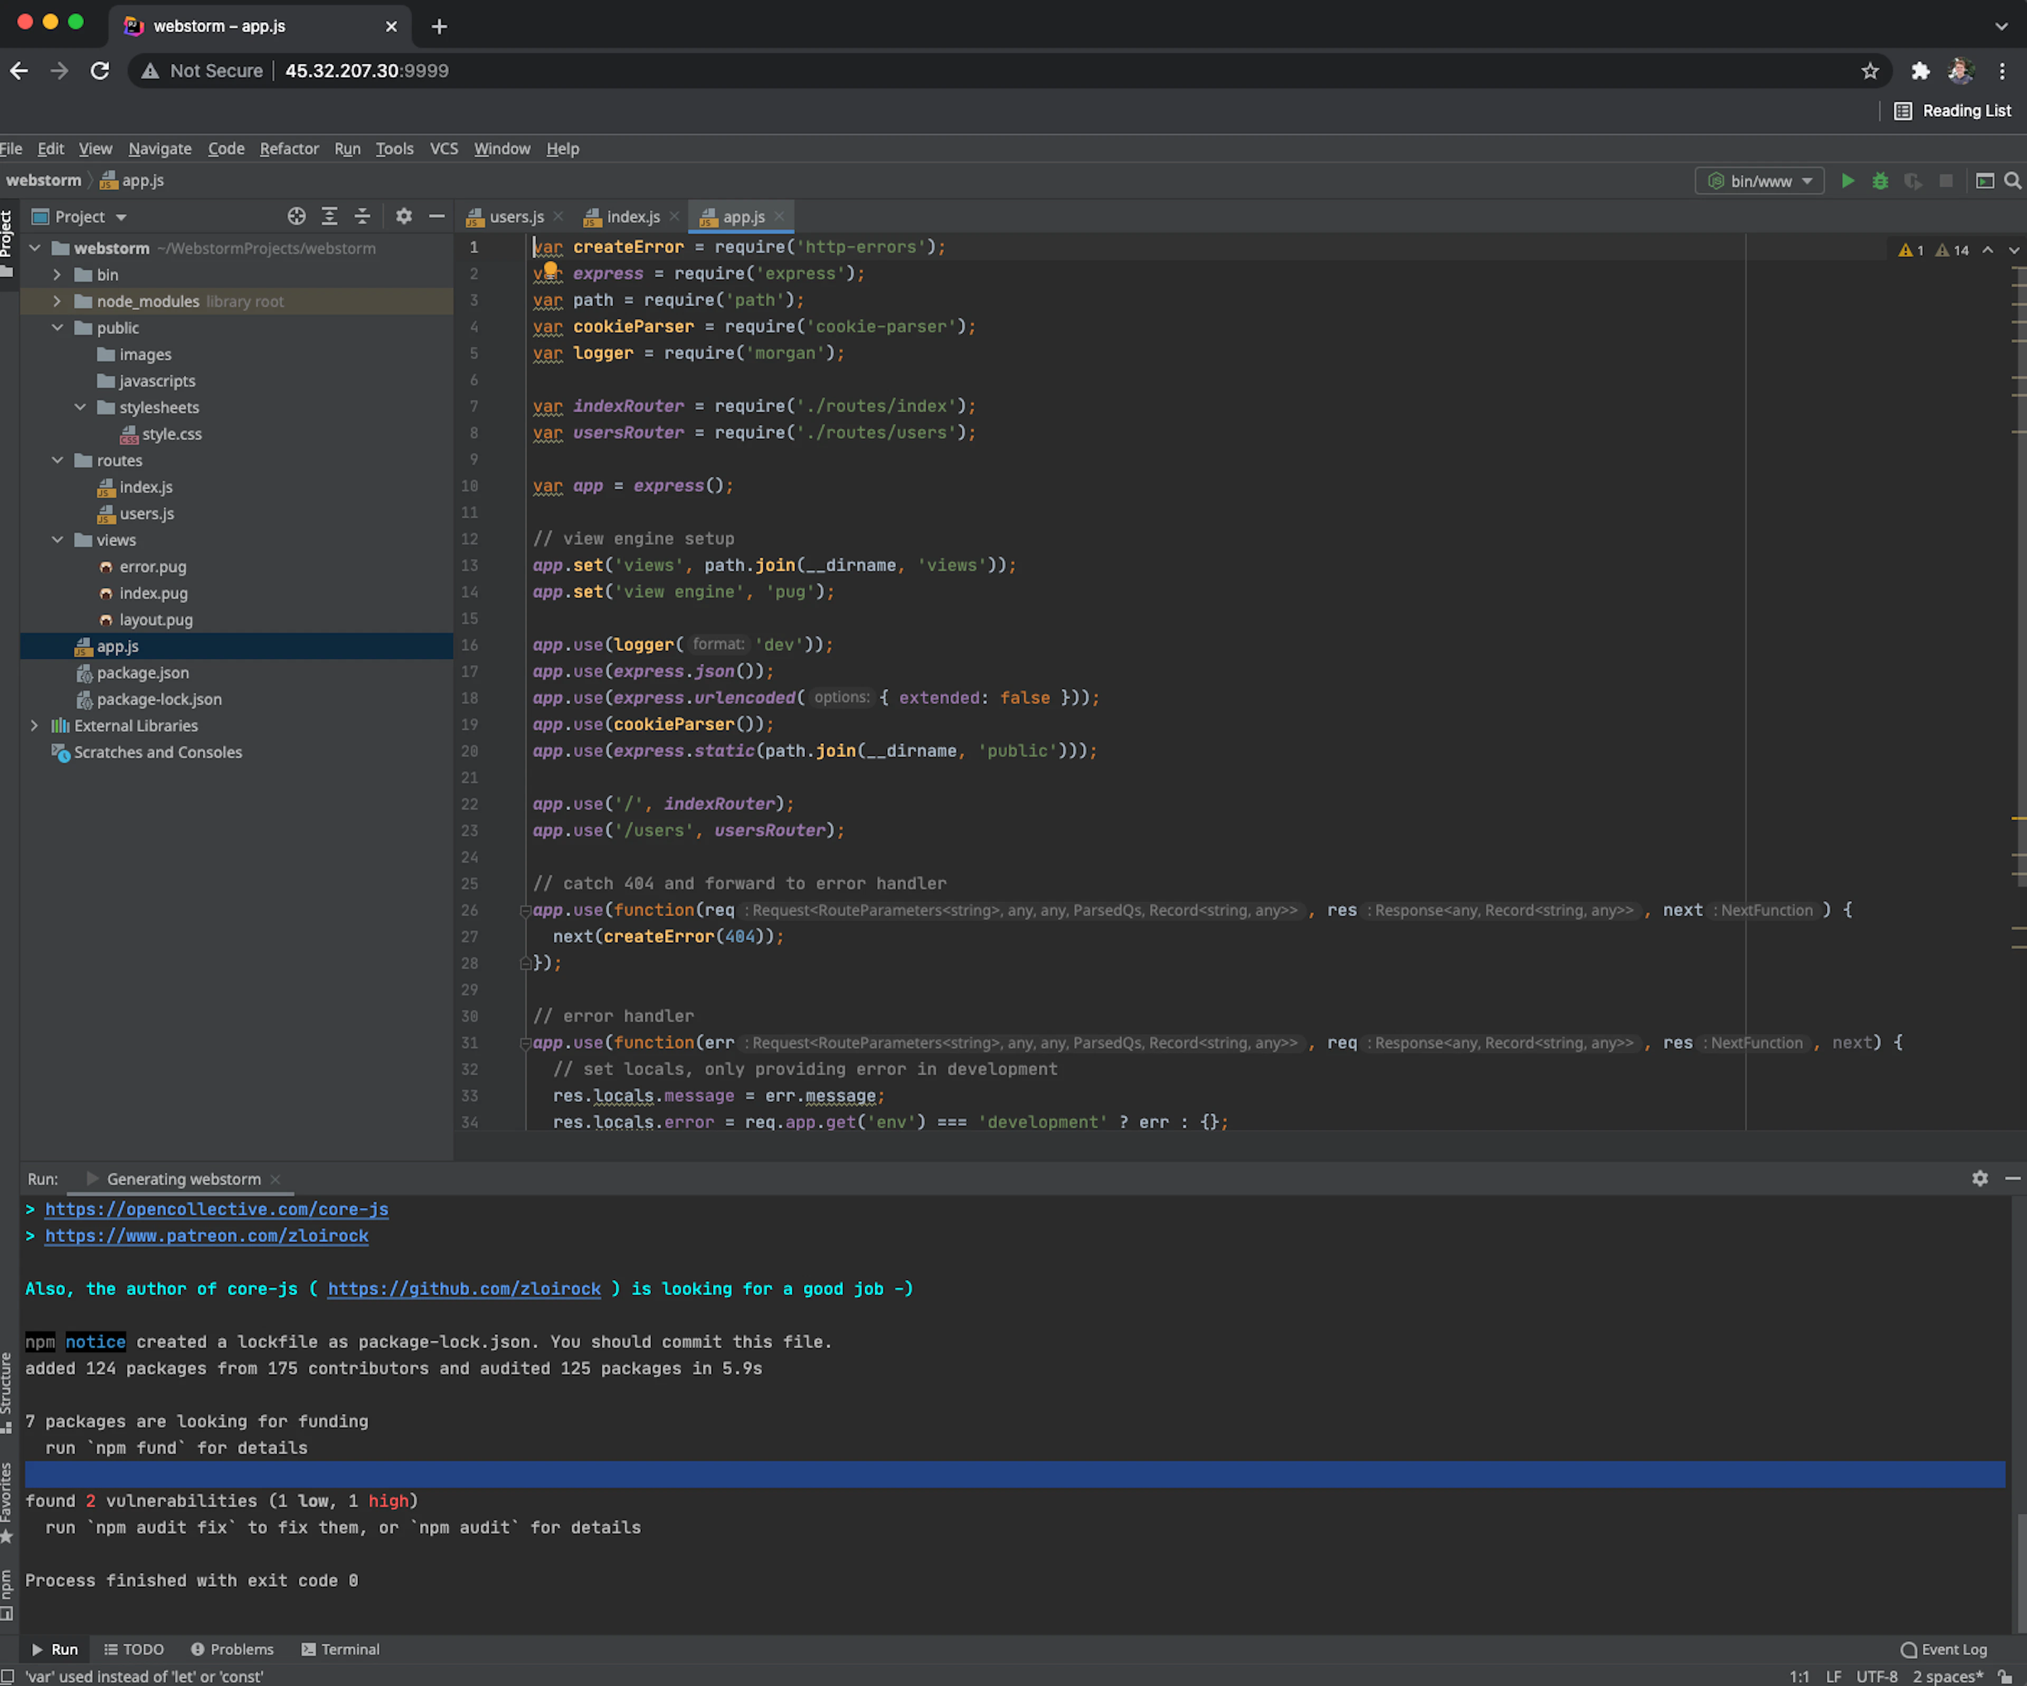Screen dimensions: 2027x1686
Task: Collapse the routes folder
Action: tap(57, 460)
